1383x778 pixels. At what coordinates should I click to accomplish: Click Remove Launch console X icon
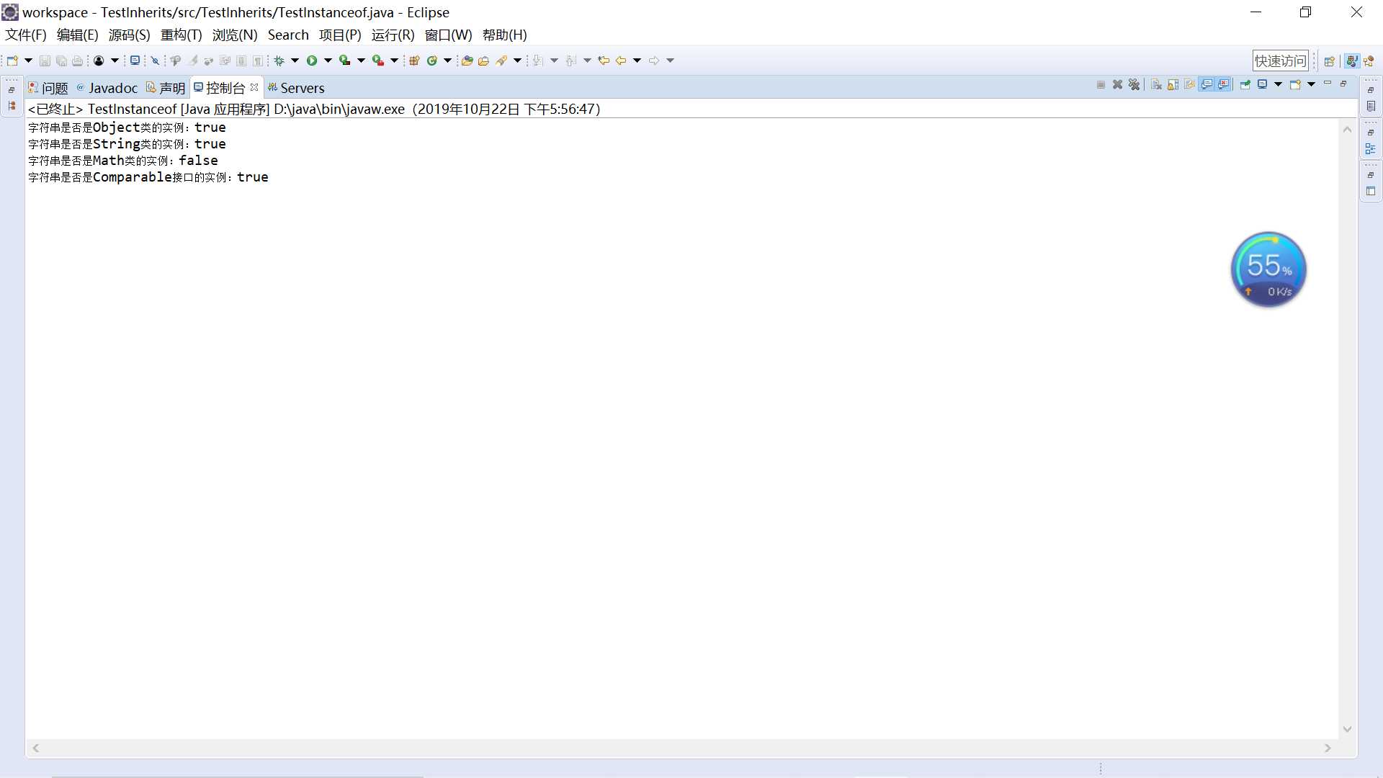(x=1117, y=85)
